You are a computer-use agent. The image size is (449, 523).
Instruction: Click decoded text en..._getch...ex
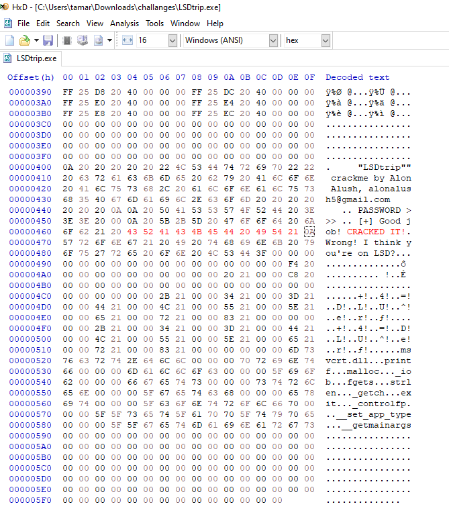coord(368,393)
